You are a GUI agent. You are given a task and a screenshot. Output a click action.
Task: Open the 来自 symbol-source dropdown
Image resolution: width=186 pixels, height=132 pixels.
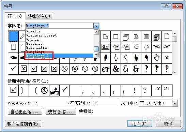coord(175,103)
